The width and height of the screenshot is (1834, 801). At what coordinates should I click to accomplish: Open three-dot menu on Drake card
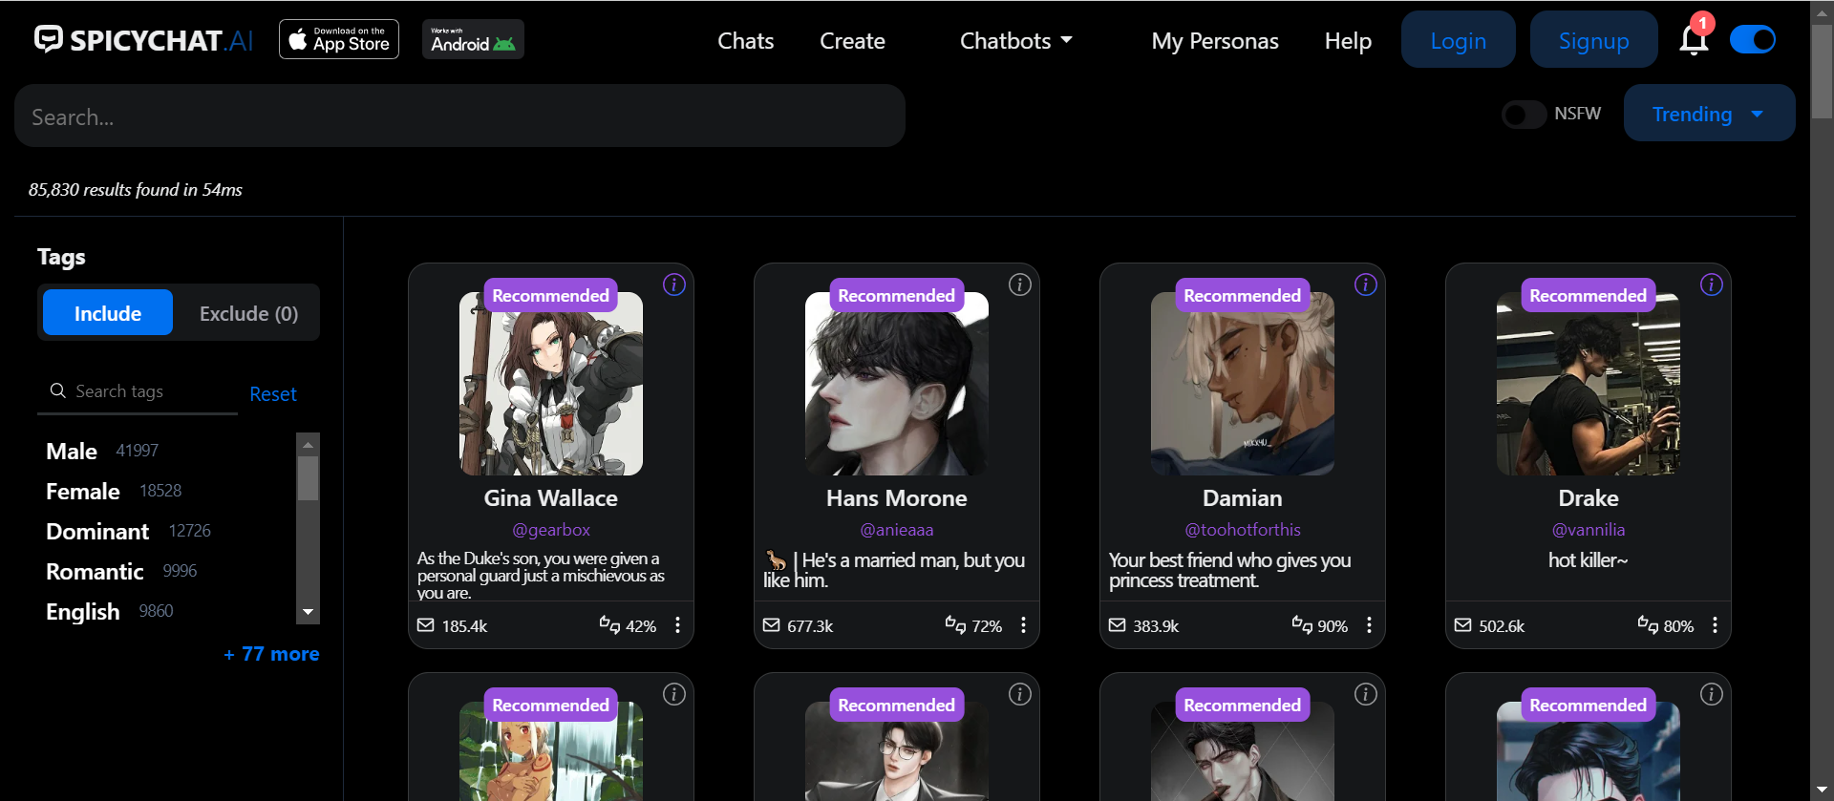[x=1715, y=625]
